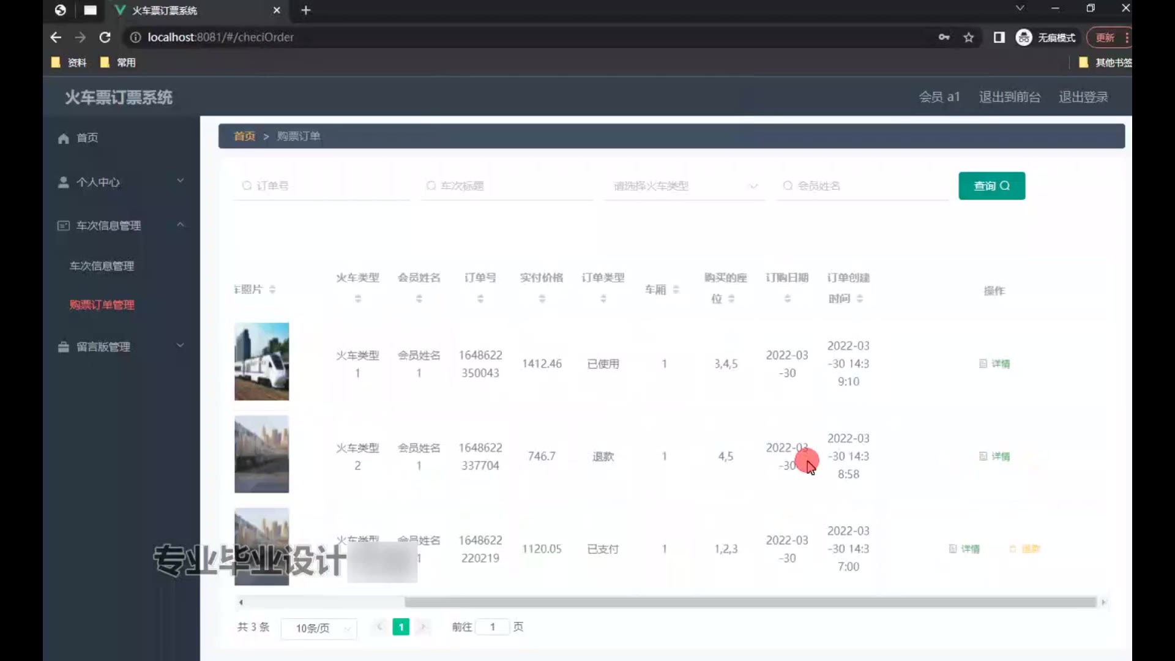Viewport: 1175px width, 661px height.
Task: Click the home icon in sidebar
Action: pyautogui.click(x=64, y=138)
